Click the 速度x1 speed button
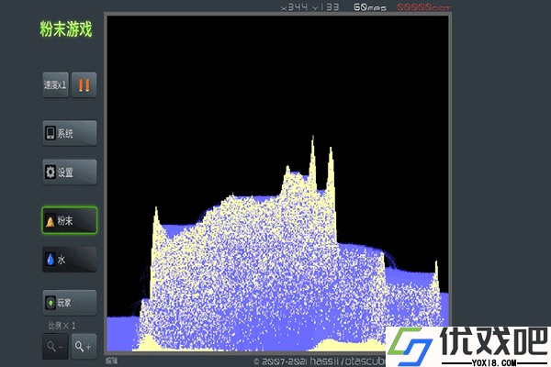Screen dimensions: 551x367 (55, 84)
